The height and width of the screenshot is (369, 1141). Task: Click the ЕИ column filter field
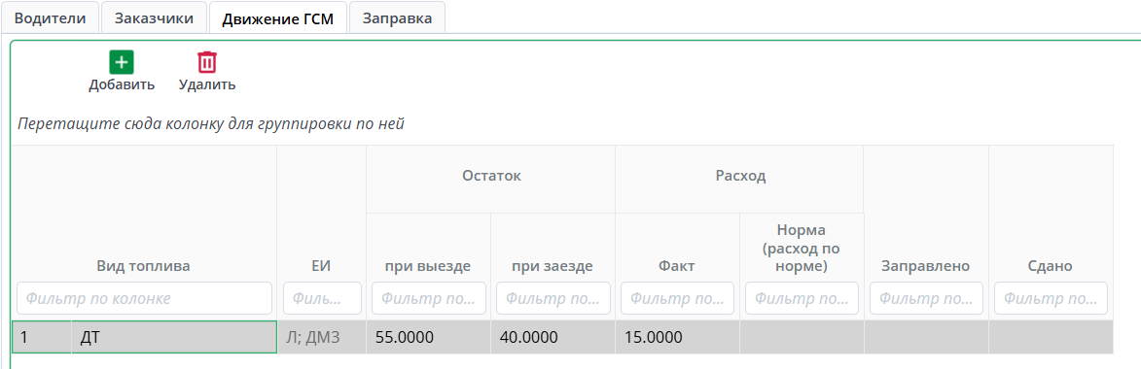tap(322, 298)
